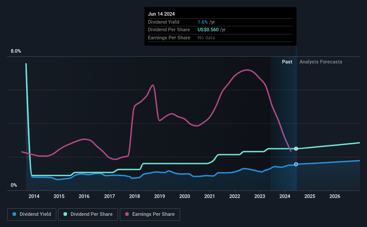Click the 8.0% y-axis label
Image resolution: width=367 pixels, height=227 pixels.
[16, 51]
